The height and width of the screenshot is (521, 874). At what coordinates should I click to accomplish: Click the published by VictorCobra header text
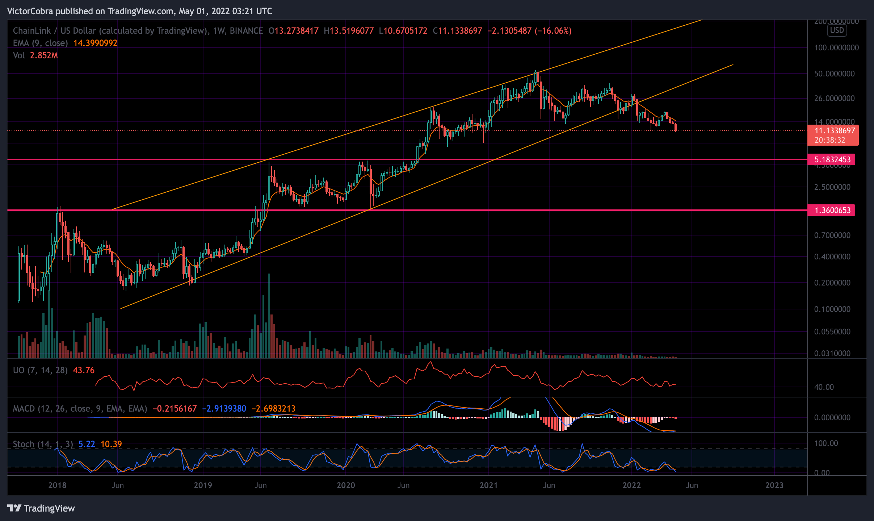(140, 11)
